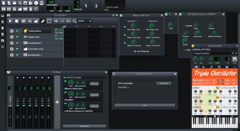The image size is (240, 131).
Task: Toggle Link Channels in Allpass delay line
Action: coord(135,51)
